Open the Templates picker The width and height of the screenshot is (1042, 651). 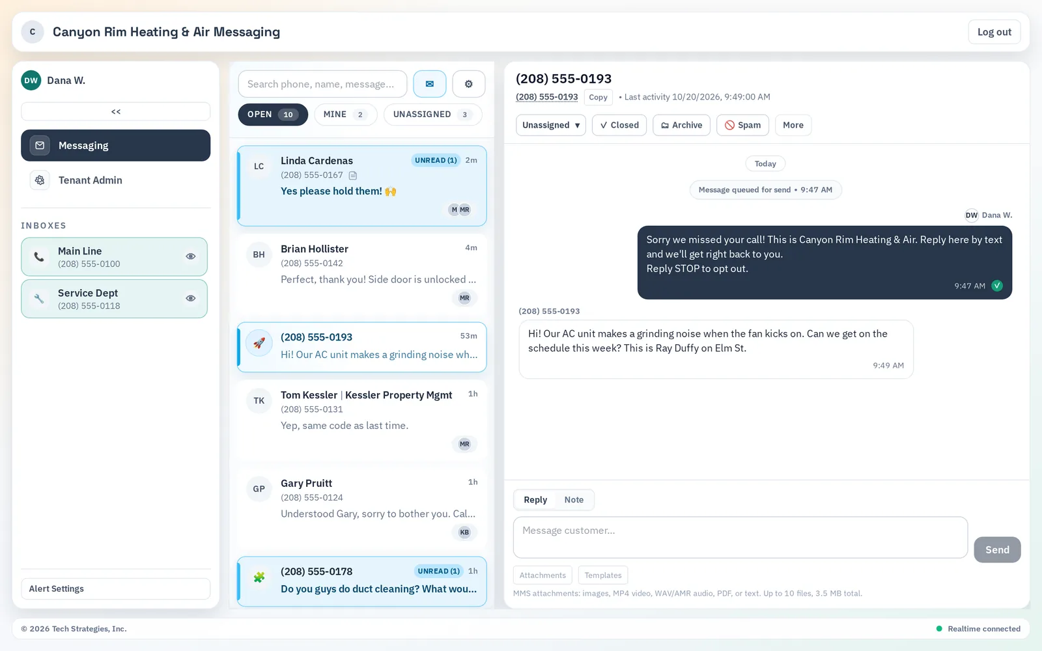(603, 575)
